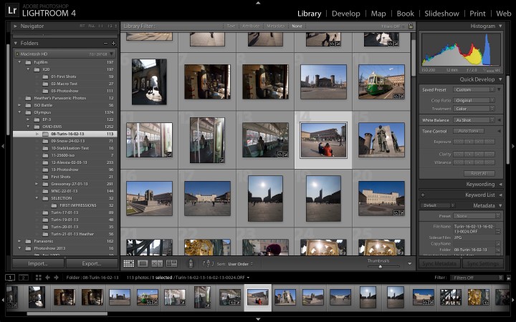Click the Library Filter lock icon
The image size is (516, 322).
[x=411, y=26]
